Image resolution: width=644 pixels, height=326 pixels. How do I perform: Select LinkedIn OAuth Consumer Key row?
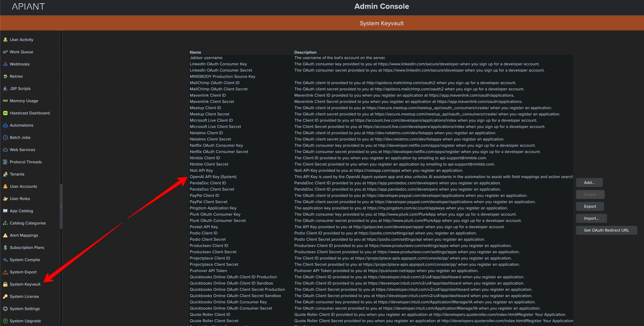tap(381, 64)
